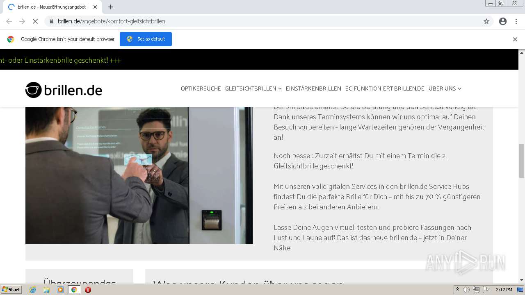The width and height of the screenshot is (525, 295).
Task: Open a new browser tab
Action: [111, 7]
